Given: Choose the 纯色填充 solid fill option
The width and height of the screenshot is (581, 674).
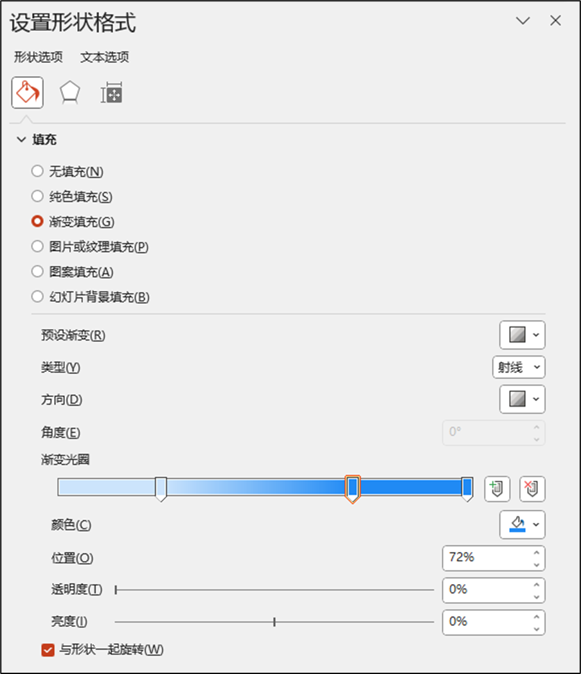Looking at the screenshot, I should 37,197.
